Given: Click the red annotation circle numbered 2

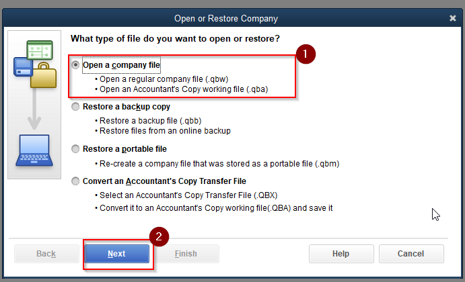Looking at the screenshot, I should (159, 236).
